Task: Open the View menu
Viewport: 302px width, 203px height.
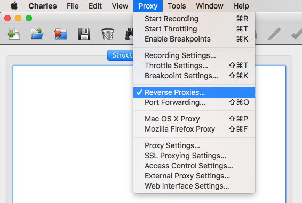Action: [120, 6]
